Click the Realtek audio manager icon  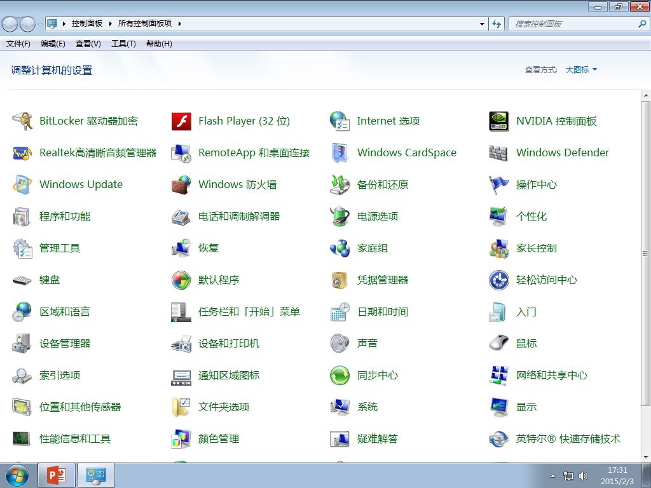click(x=22, y=153)
